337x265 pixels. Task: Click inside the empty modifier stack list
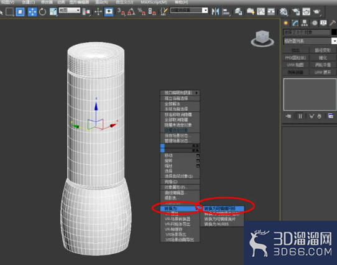coord(310,95)
